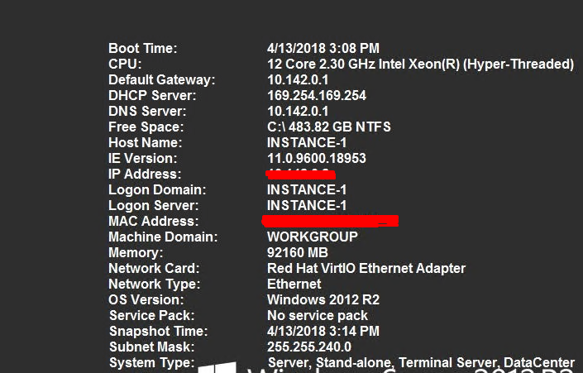This screenshot has height=373, width=583.
Task: Select 'Server, Stand-alone, Terminal Server, DataCenter' text
Action: [x=421, y=362]
